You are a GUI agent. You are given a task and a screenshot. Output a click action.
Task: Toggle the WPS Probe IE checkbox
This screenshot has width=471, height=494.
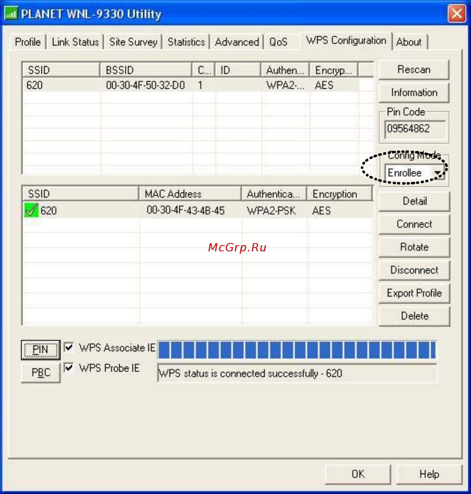[69, 368]
